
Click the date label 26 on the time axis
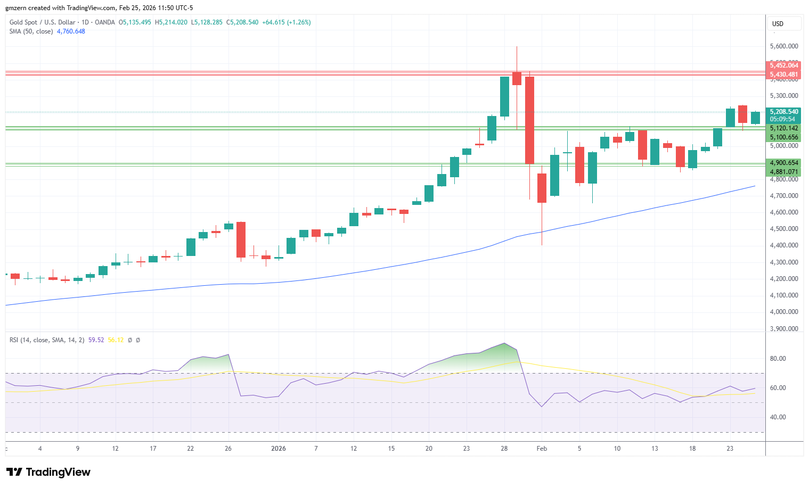click(228, 449)
